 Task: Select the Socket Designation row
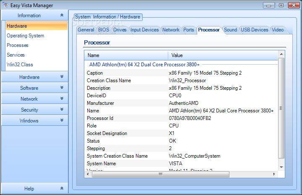[x=182, y=133]
